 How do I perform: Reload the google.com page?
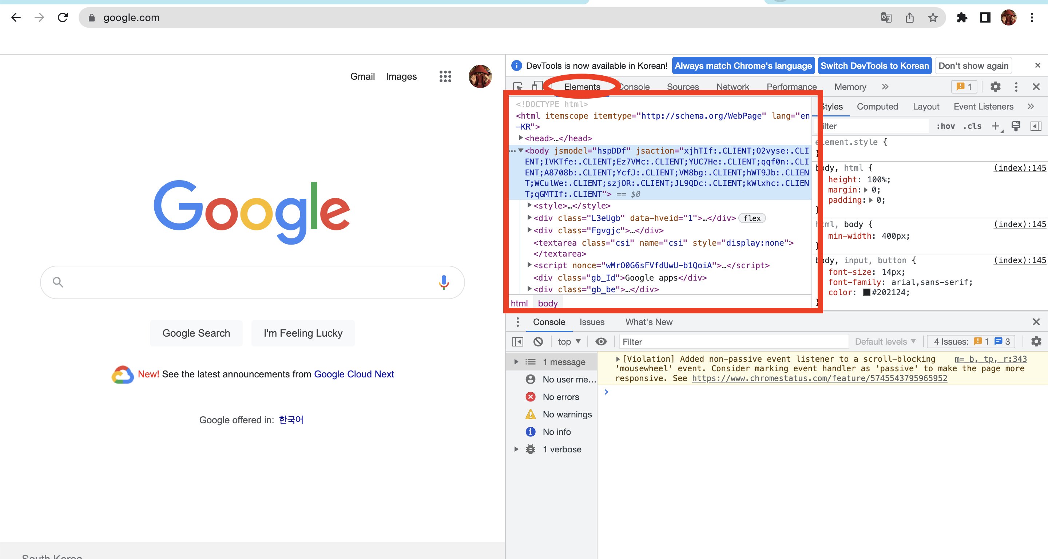click(63, 17)
